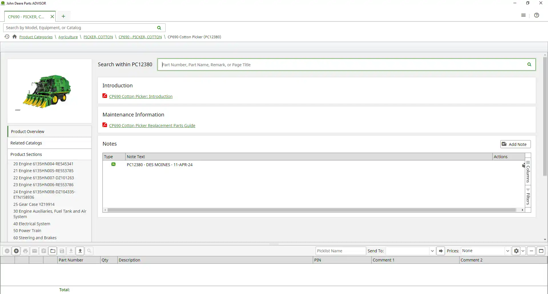
Task: Open Product Sections in sidebar
Action: (50, 154)
